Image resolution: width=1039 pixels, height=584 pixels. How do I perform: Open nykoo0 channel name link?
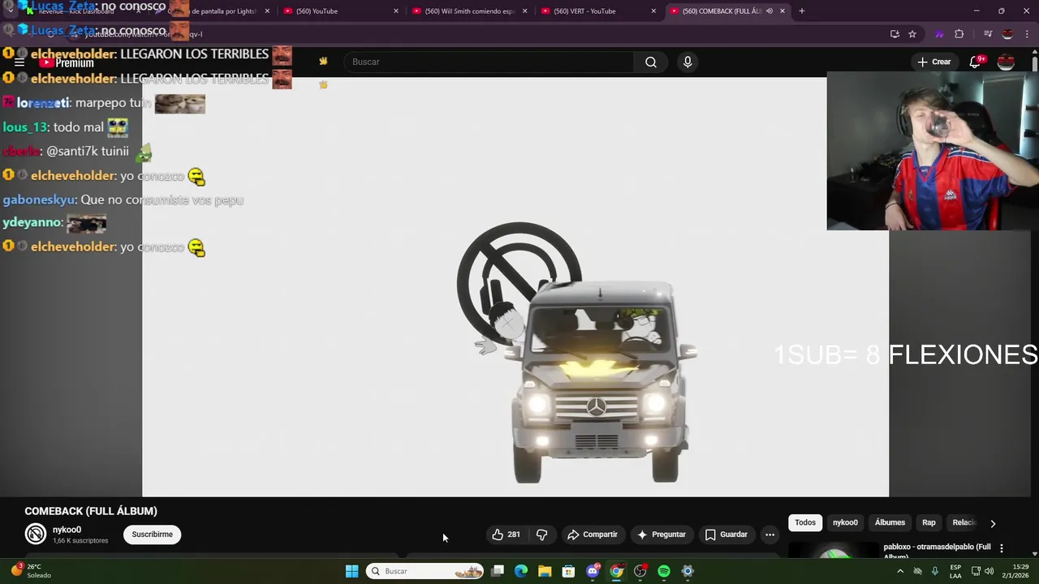67,530
